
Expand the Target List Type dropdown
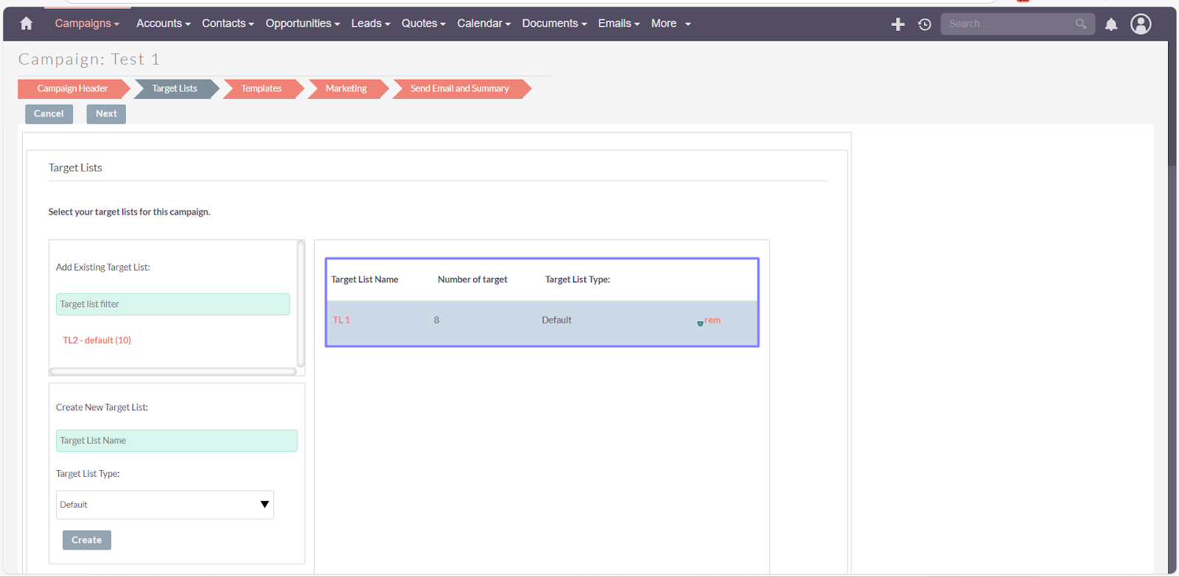(x=164, y=505)
